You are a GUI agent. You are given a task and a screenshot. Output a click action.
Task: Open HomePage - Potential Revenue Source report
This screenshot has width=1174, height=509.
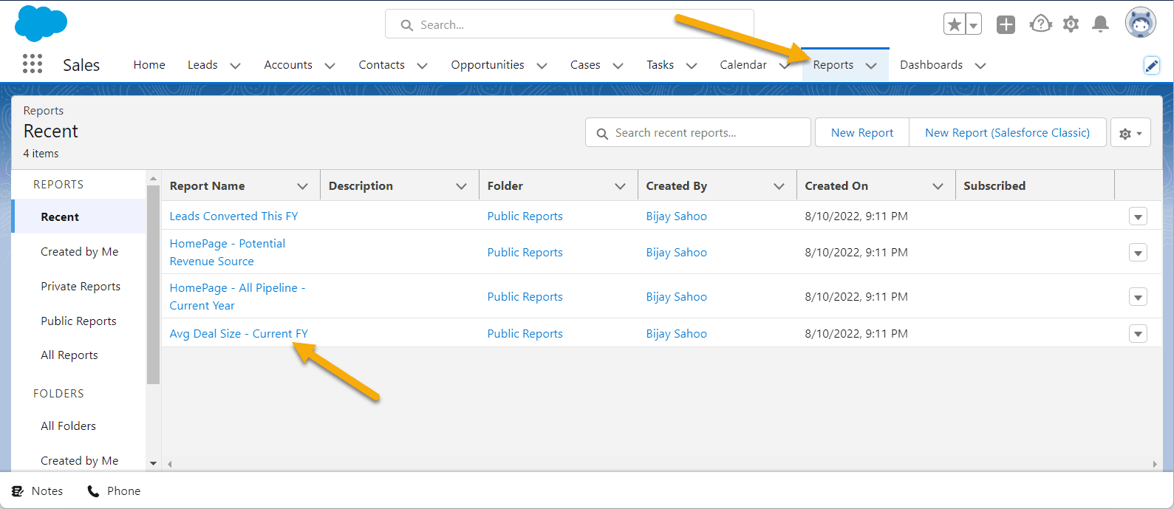pos(228,253)
